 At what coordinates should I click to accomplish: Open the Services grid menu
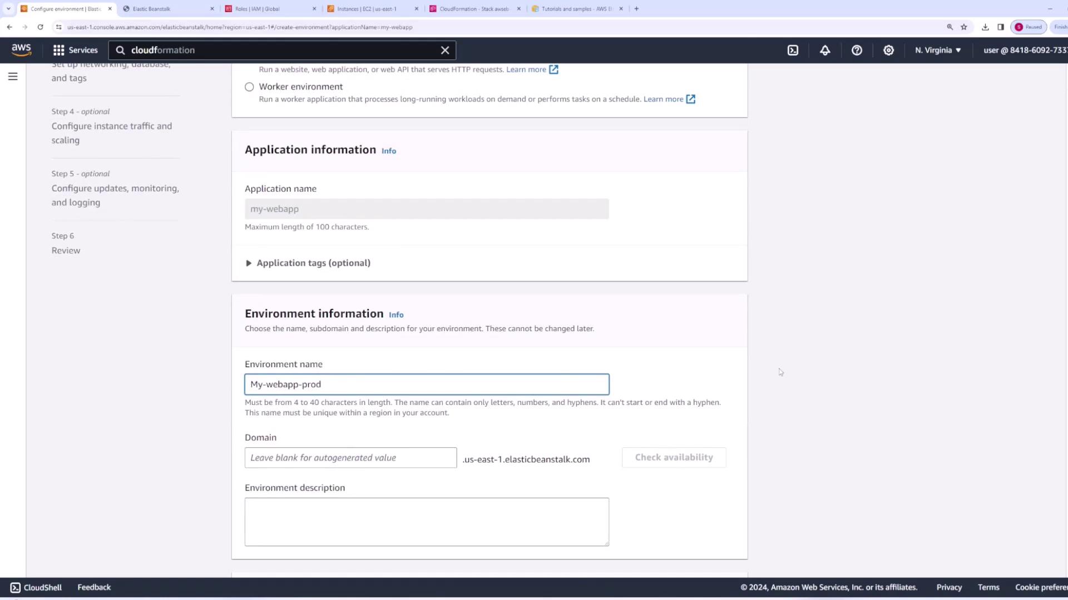(x=75, y=50)
